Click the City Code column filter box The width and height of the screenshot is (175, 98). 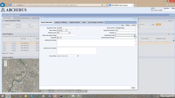26,41
